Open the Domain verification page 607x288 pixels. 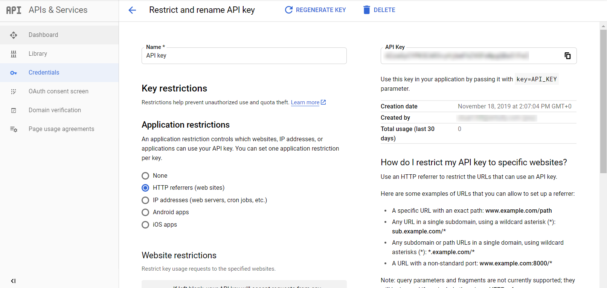[59, 110]
